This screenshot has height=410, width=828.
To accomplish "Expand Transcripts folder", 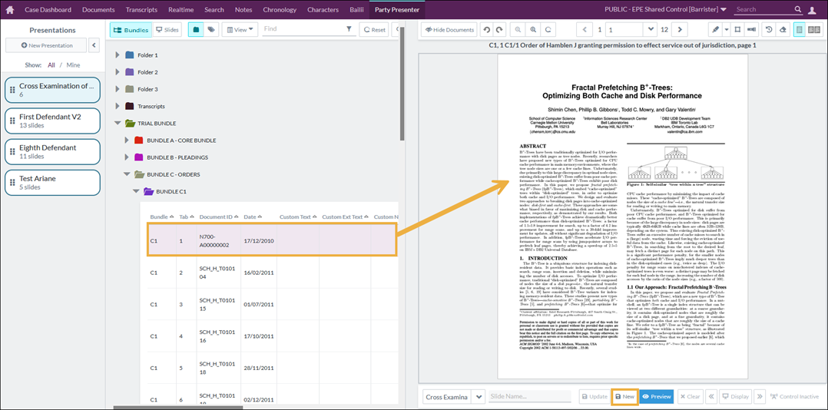I will pos(118,106).
